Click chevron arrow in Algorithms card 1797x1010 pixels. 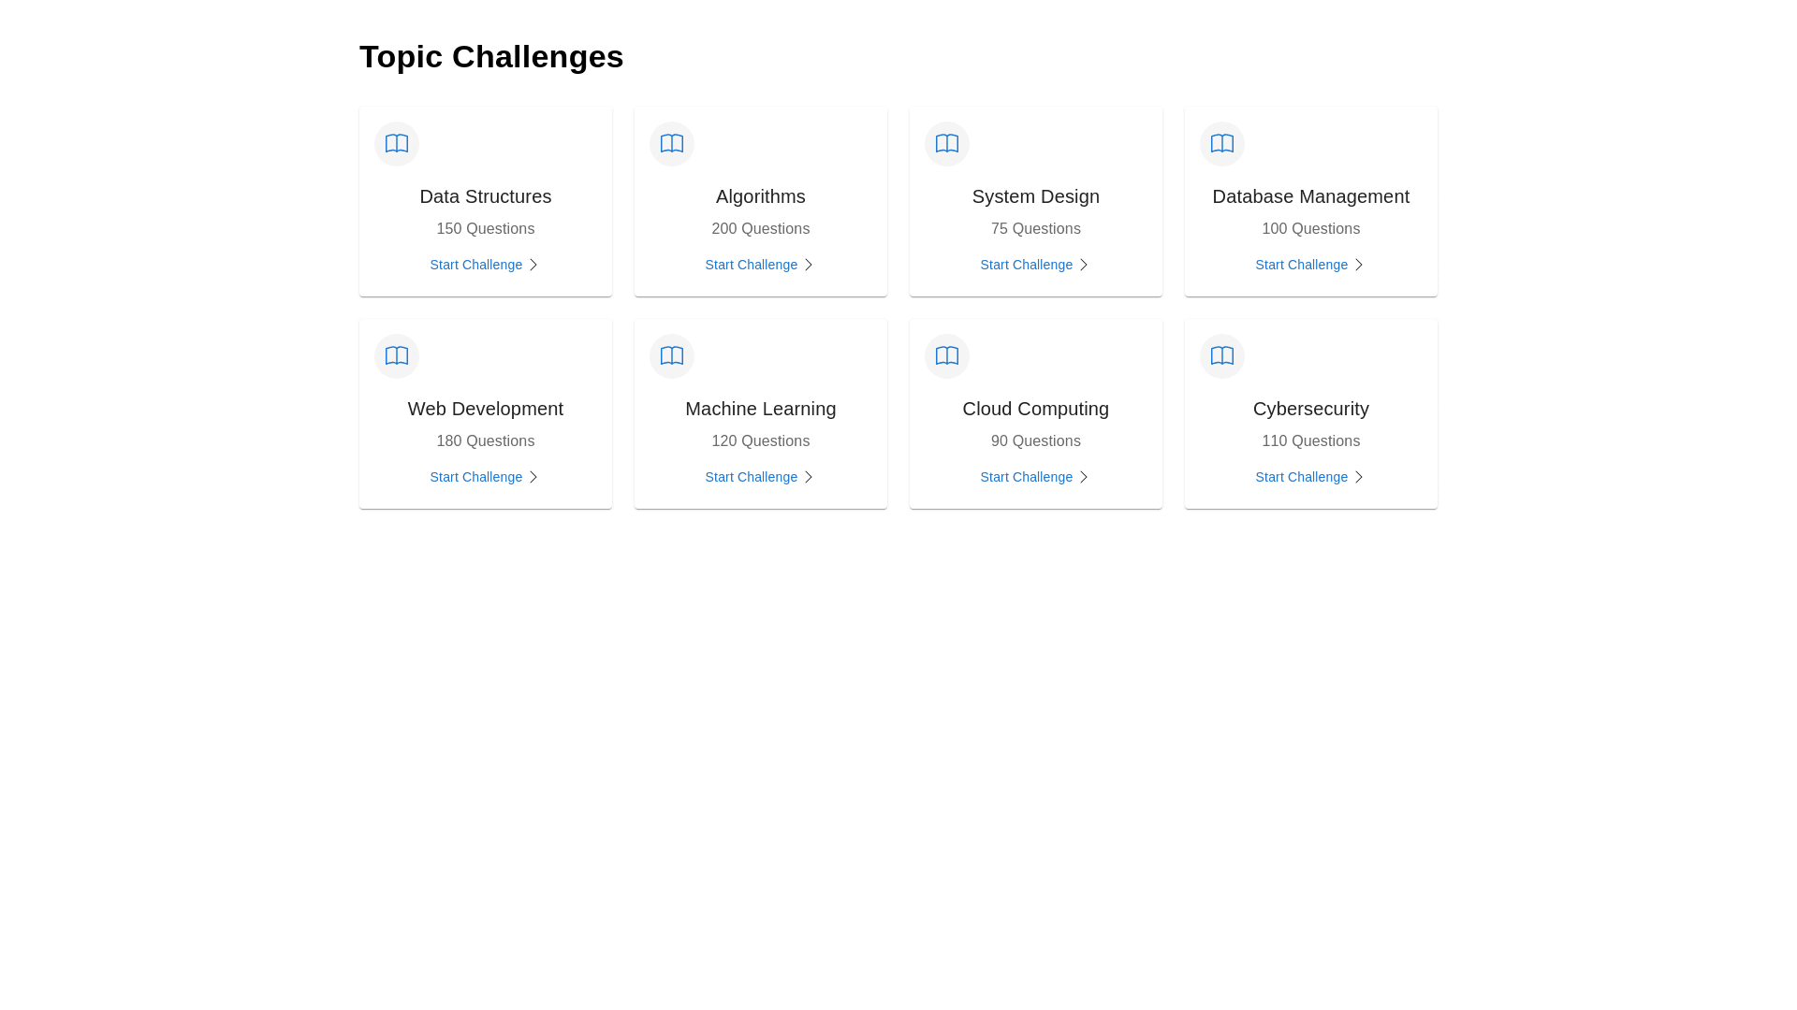[808, 265]
